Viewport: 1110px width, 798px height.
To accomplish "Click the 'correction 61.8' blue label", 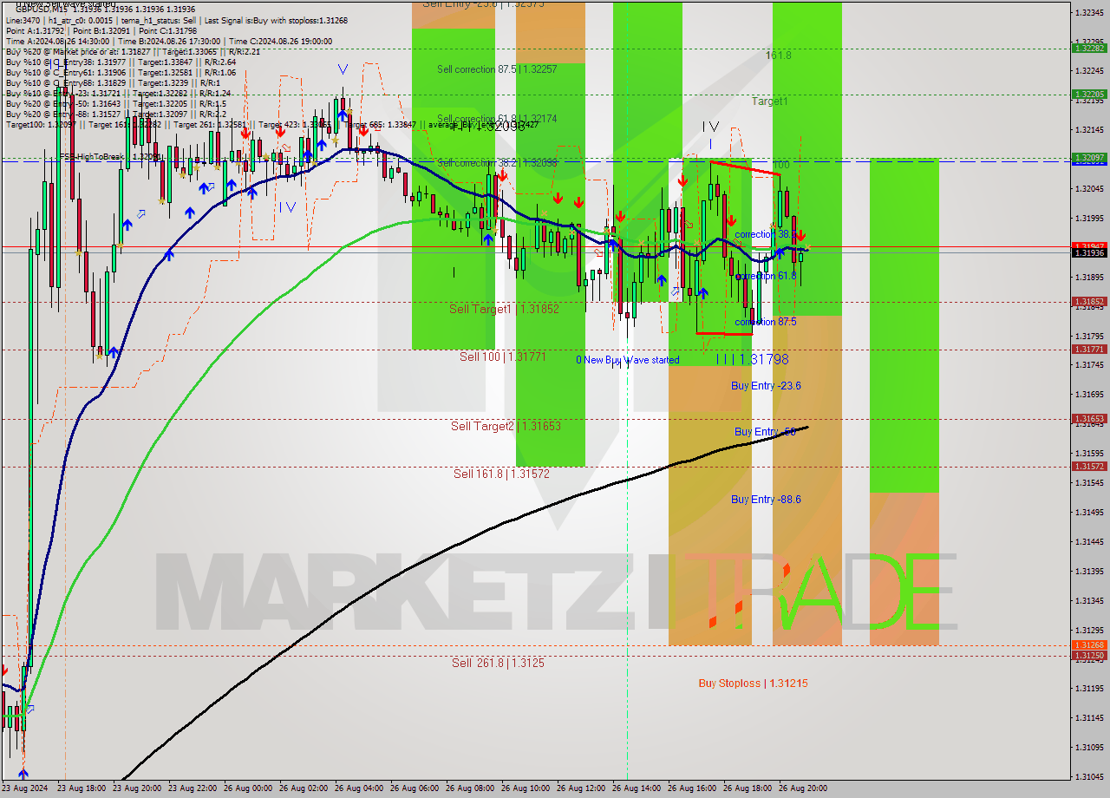I will pyautogui.click(x=765, y=276).
